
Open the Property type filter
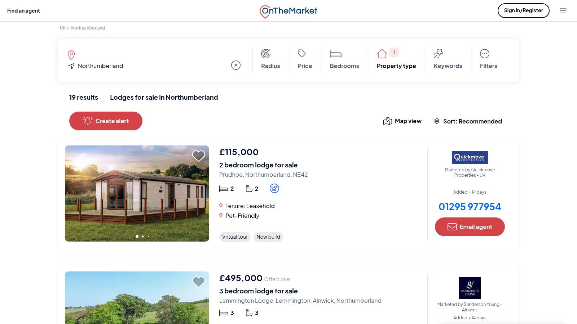point(396,60)
